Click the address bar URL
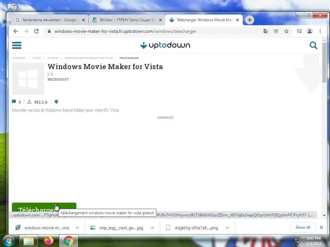This screenshot has height=247, width=330. [x=125, y=31]
